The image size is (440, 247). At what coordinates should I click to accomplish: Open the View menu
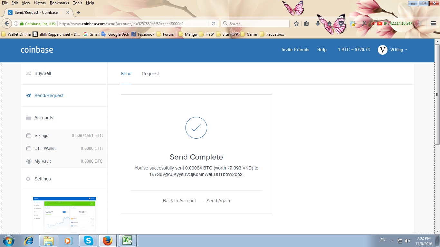26,3
